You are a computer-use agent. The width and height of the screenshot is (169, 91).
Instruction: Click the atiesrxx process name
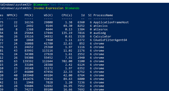tap(101, 29)
